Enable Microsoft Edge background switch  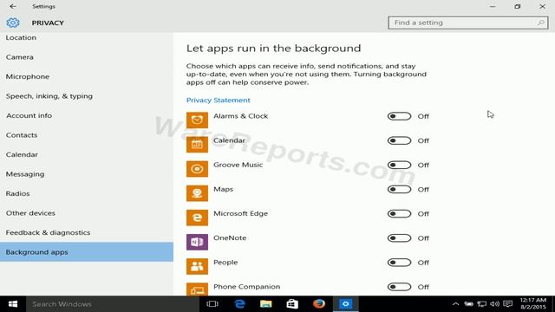399,214
